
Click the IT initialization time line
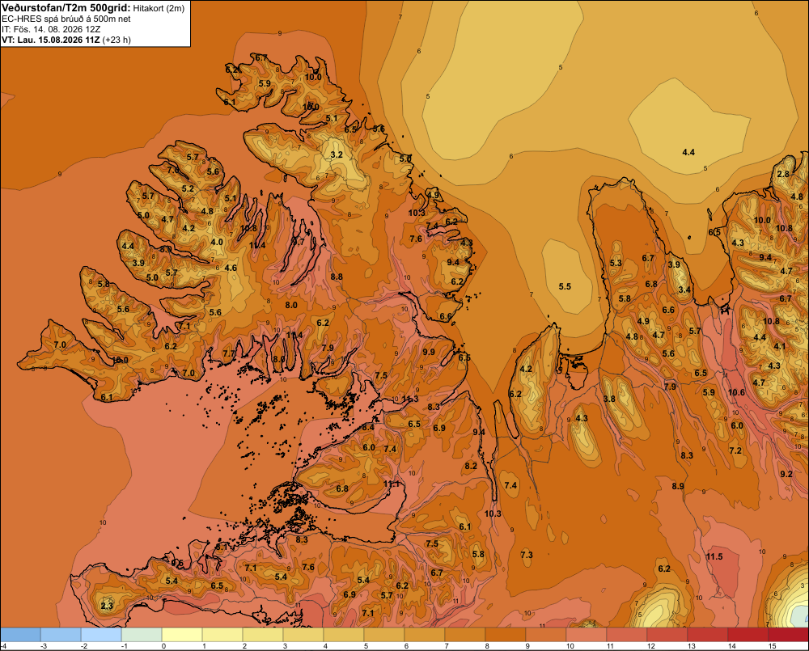[x=51, y=29]
